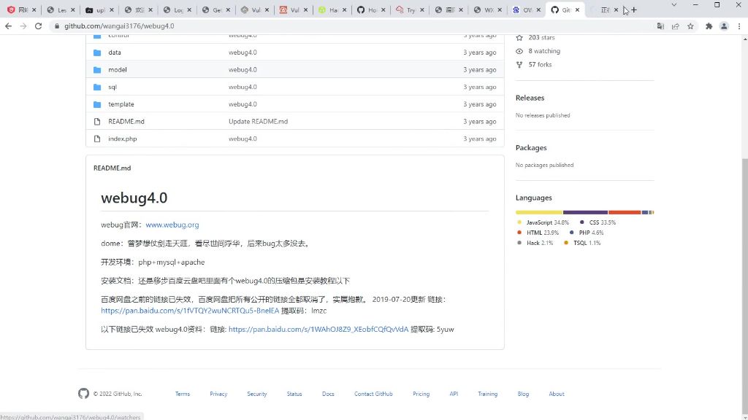
Task: Switch to the Les browser tab
Action: (60, 9)
